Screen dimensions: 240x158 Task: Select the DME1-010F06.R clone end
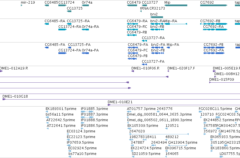tap(133, 71)
